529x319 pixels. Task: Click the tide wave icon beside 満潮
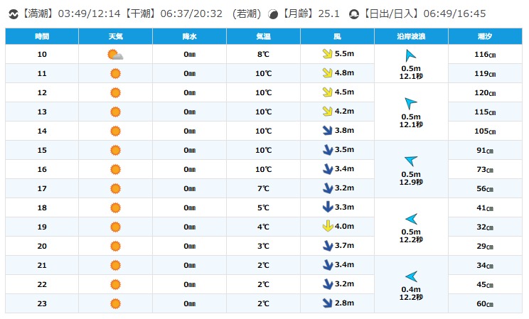click(x=11, y=13)
